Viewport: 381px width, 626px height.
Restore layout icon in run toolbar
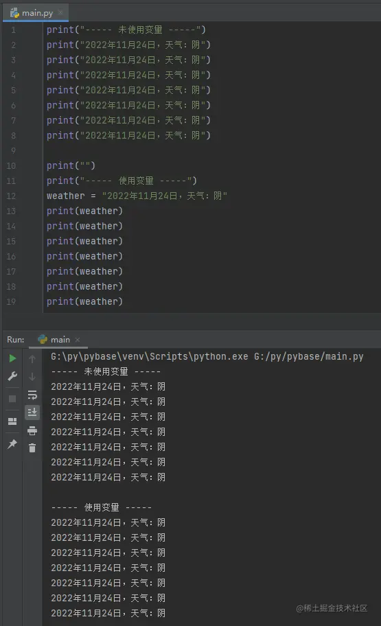[x=12, y=421]
